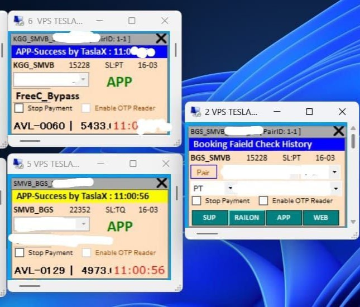Screen dimensions: 360x307
Task: Click the app icon in the 6 VPS TESLA title bar
Action: [18, 21]
